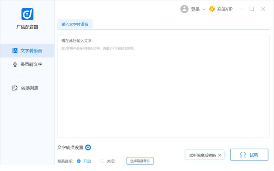
Task: Click the 试听满意后转换 tooltip text
Action: (202, 155)
